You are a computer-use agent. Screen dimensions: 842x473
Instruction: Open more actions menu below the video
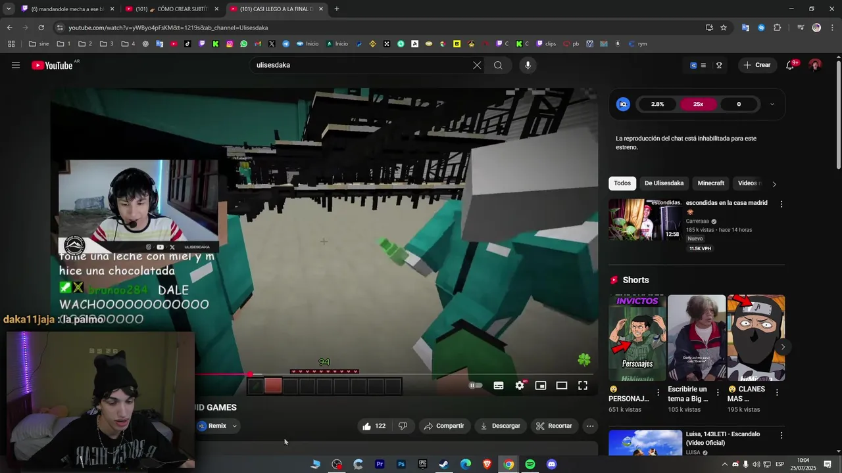click(x=590, y=426)
